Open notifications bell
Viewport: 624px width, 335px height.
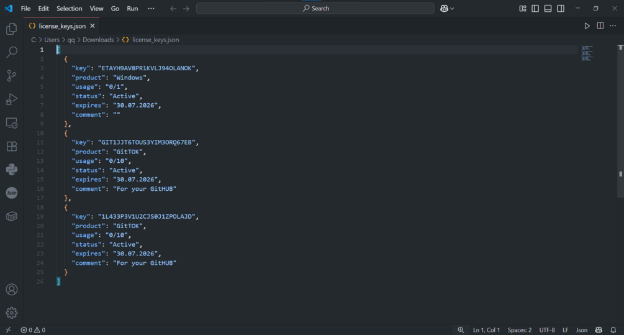click(x=613, y=330)
